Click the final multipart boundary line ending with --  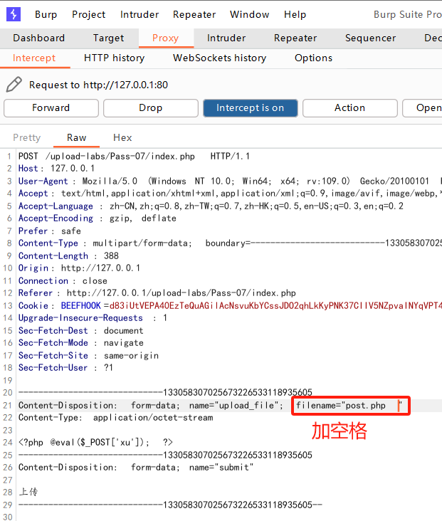click(x=170, y=505)
